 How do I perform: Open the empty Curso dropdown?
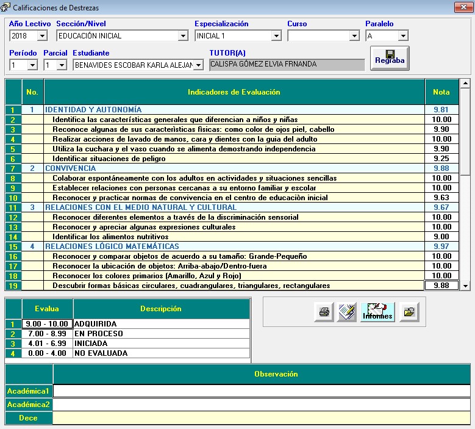pyautogui.click(x=354, y=36)
